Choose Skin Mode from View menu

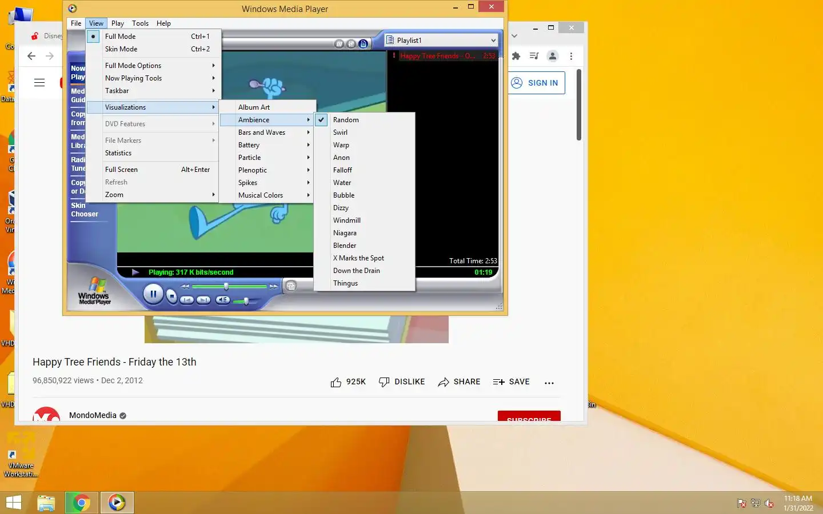point(153,49)
